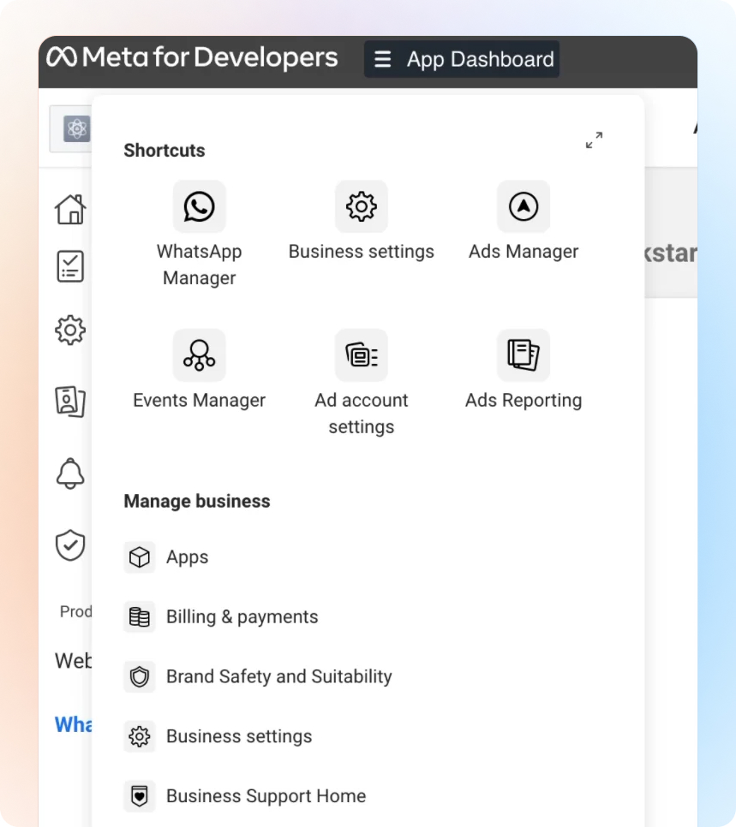Open the Ads Reporting shortcut
This screenshot has width=736, height=827.
[x=524, y=355]
